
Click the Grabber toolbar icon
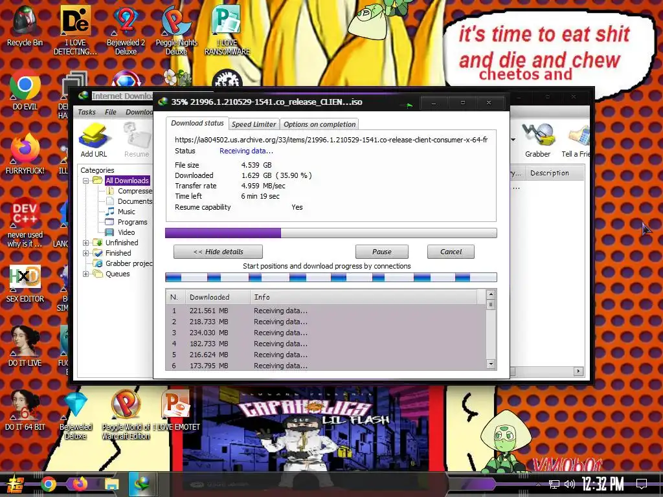tap(537, 140)
